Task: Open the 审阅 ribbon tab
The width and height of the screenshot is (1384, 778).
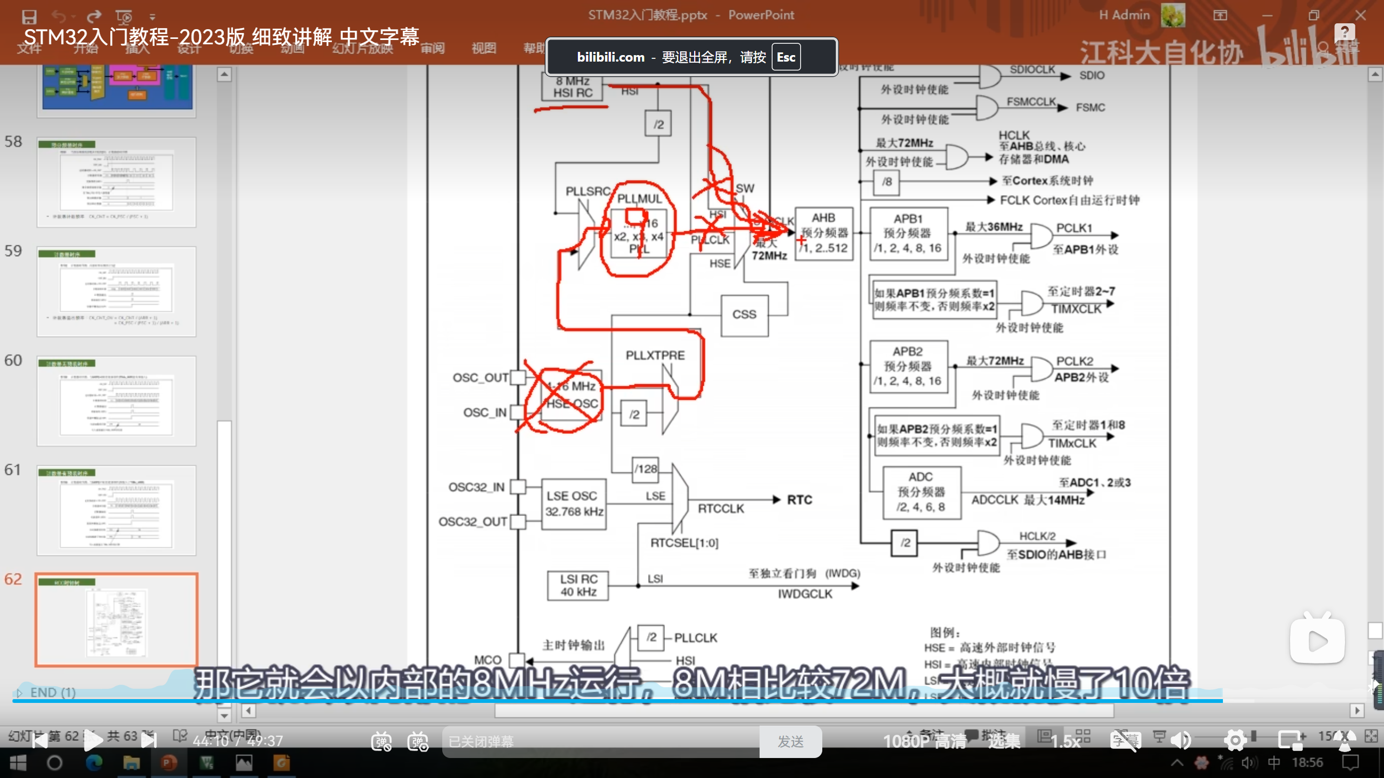Action: [432, 48]
